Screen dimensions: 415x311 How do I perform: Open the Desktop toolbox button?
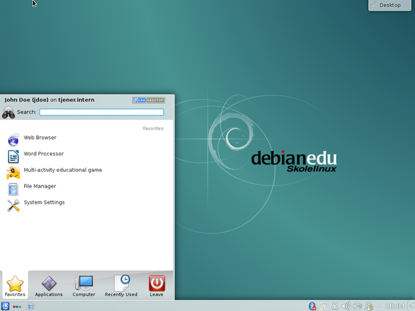click(x=390, y=5)
